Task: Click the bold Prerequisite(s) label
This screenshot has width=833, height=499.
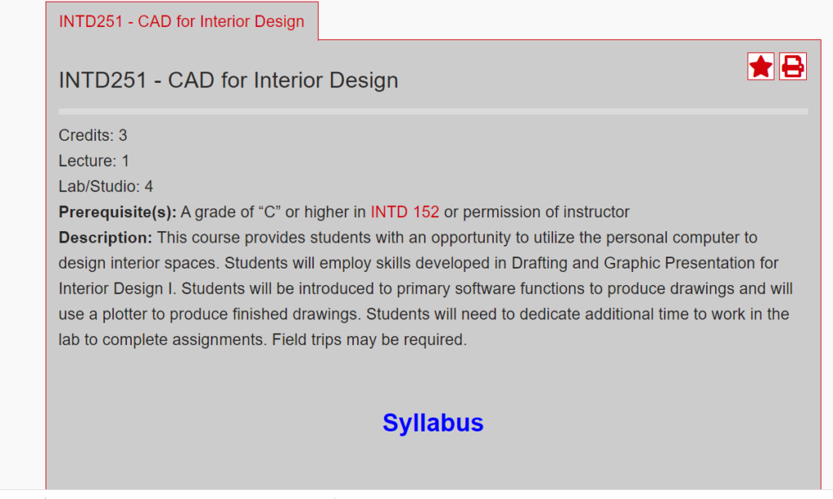Action: click(117, 212)
